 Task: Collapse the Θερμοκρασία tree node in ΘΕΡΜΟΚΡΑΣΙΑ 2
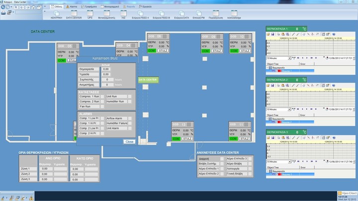click(268, 119)
